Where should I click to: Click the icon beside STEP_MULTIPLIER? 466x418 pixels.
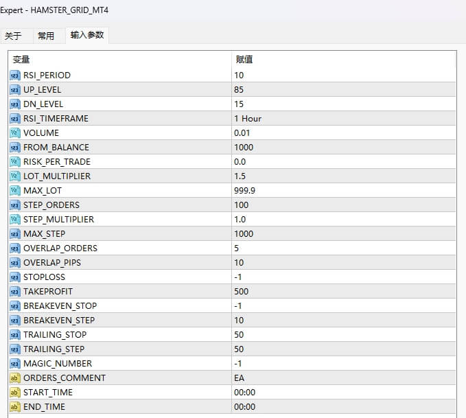(15, 219)
